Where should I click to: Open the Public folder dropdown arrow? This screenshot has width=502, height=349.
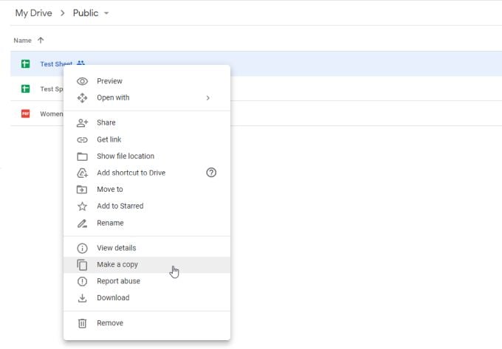click(106, 14)
